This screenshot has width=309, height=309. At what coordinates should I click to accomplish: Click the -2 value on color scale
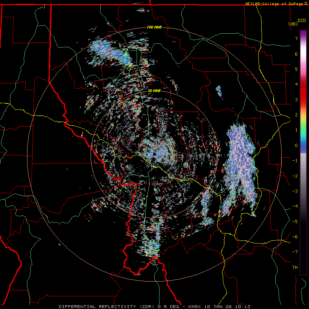pyautogui.click(x=295, y=176)
